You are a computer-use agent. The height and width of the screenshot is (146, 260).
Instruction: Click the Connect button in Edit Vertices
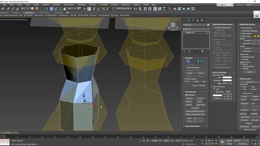coord(195,108)
